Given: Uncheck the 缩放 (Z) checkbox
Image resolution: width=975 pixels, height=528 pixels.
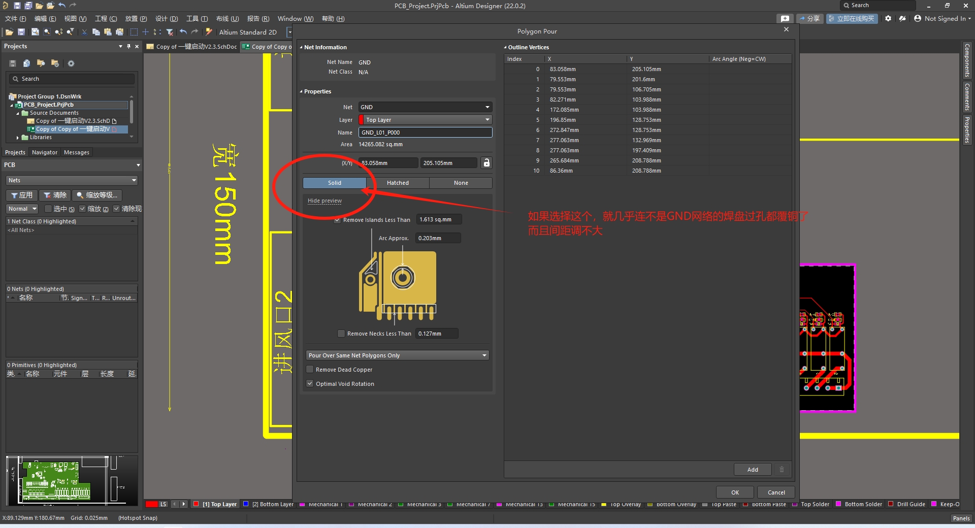Looking at the screenshot, I should pyautogui.click(x=82, y=209).
